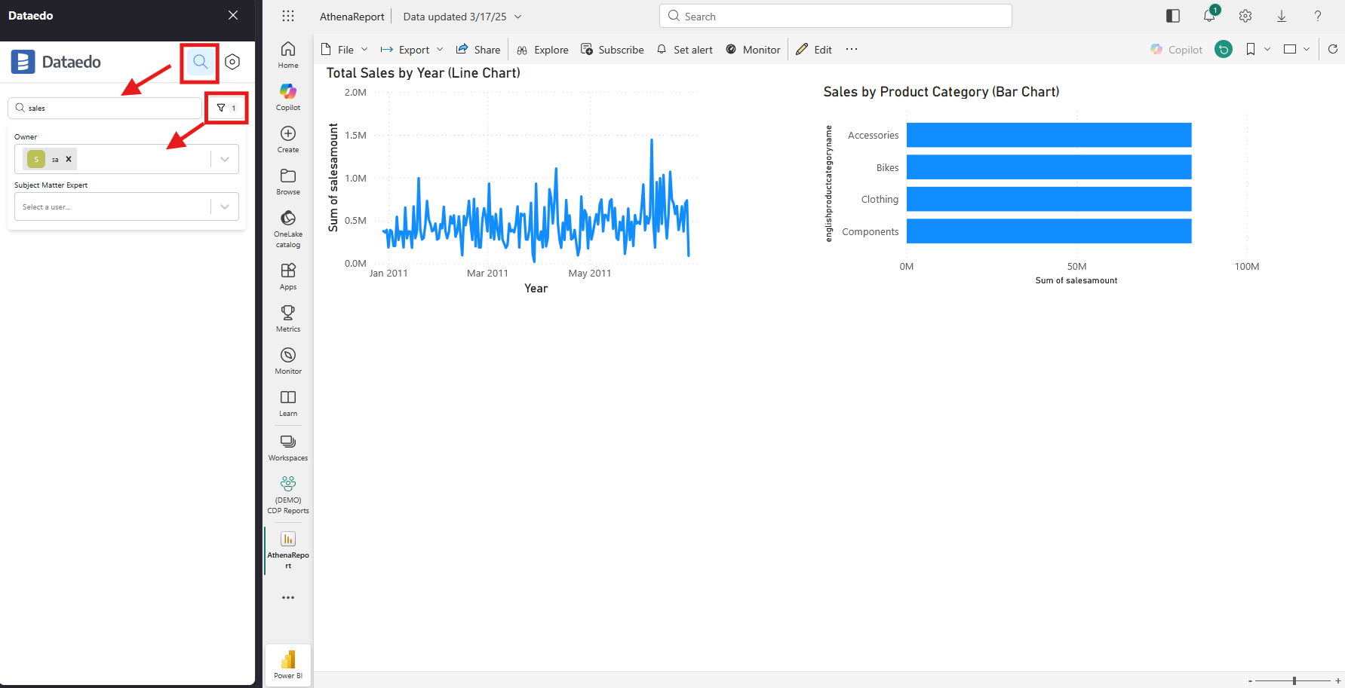
Task: Open the File menu
Action: (x=345, y=50)
